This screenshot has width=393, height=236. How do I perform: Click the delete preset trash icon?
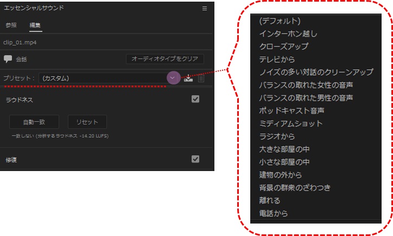click(x=201, y=78)
